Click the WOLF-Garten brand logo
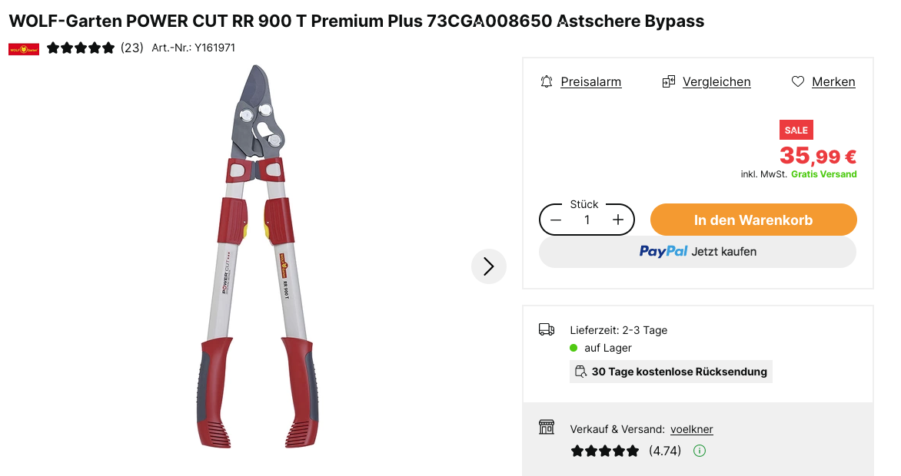This screenshot has width=901, height=476. coord(24,48)
